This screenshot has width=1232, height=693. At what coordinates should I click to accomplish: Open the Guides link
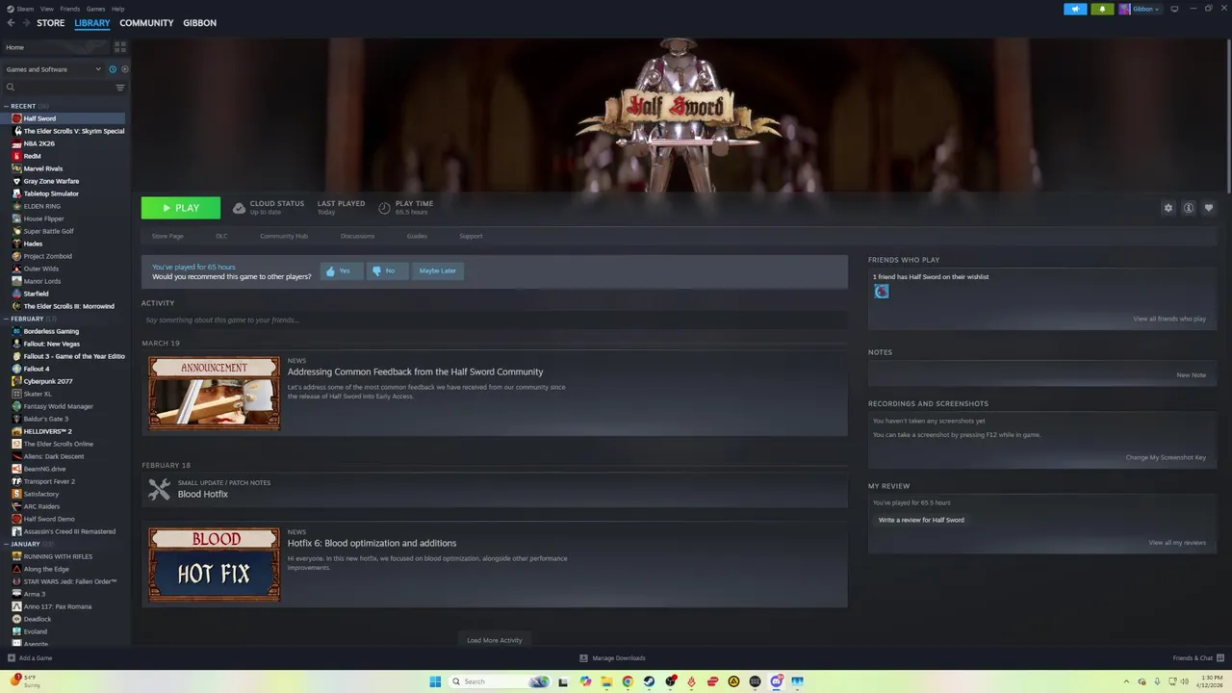click(x=417, y=236)
